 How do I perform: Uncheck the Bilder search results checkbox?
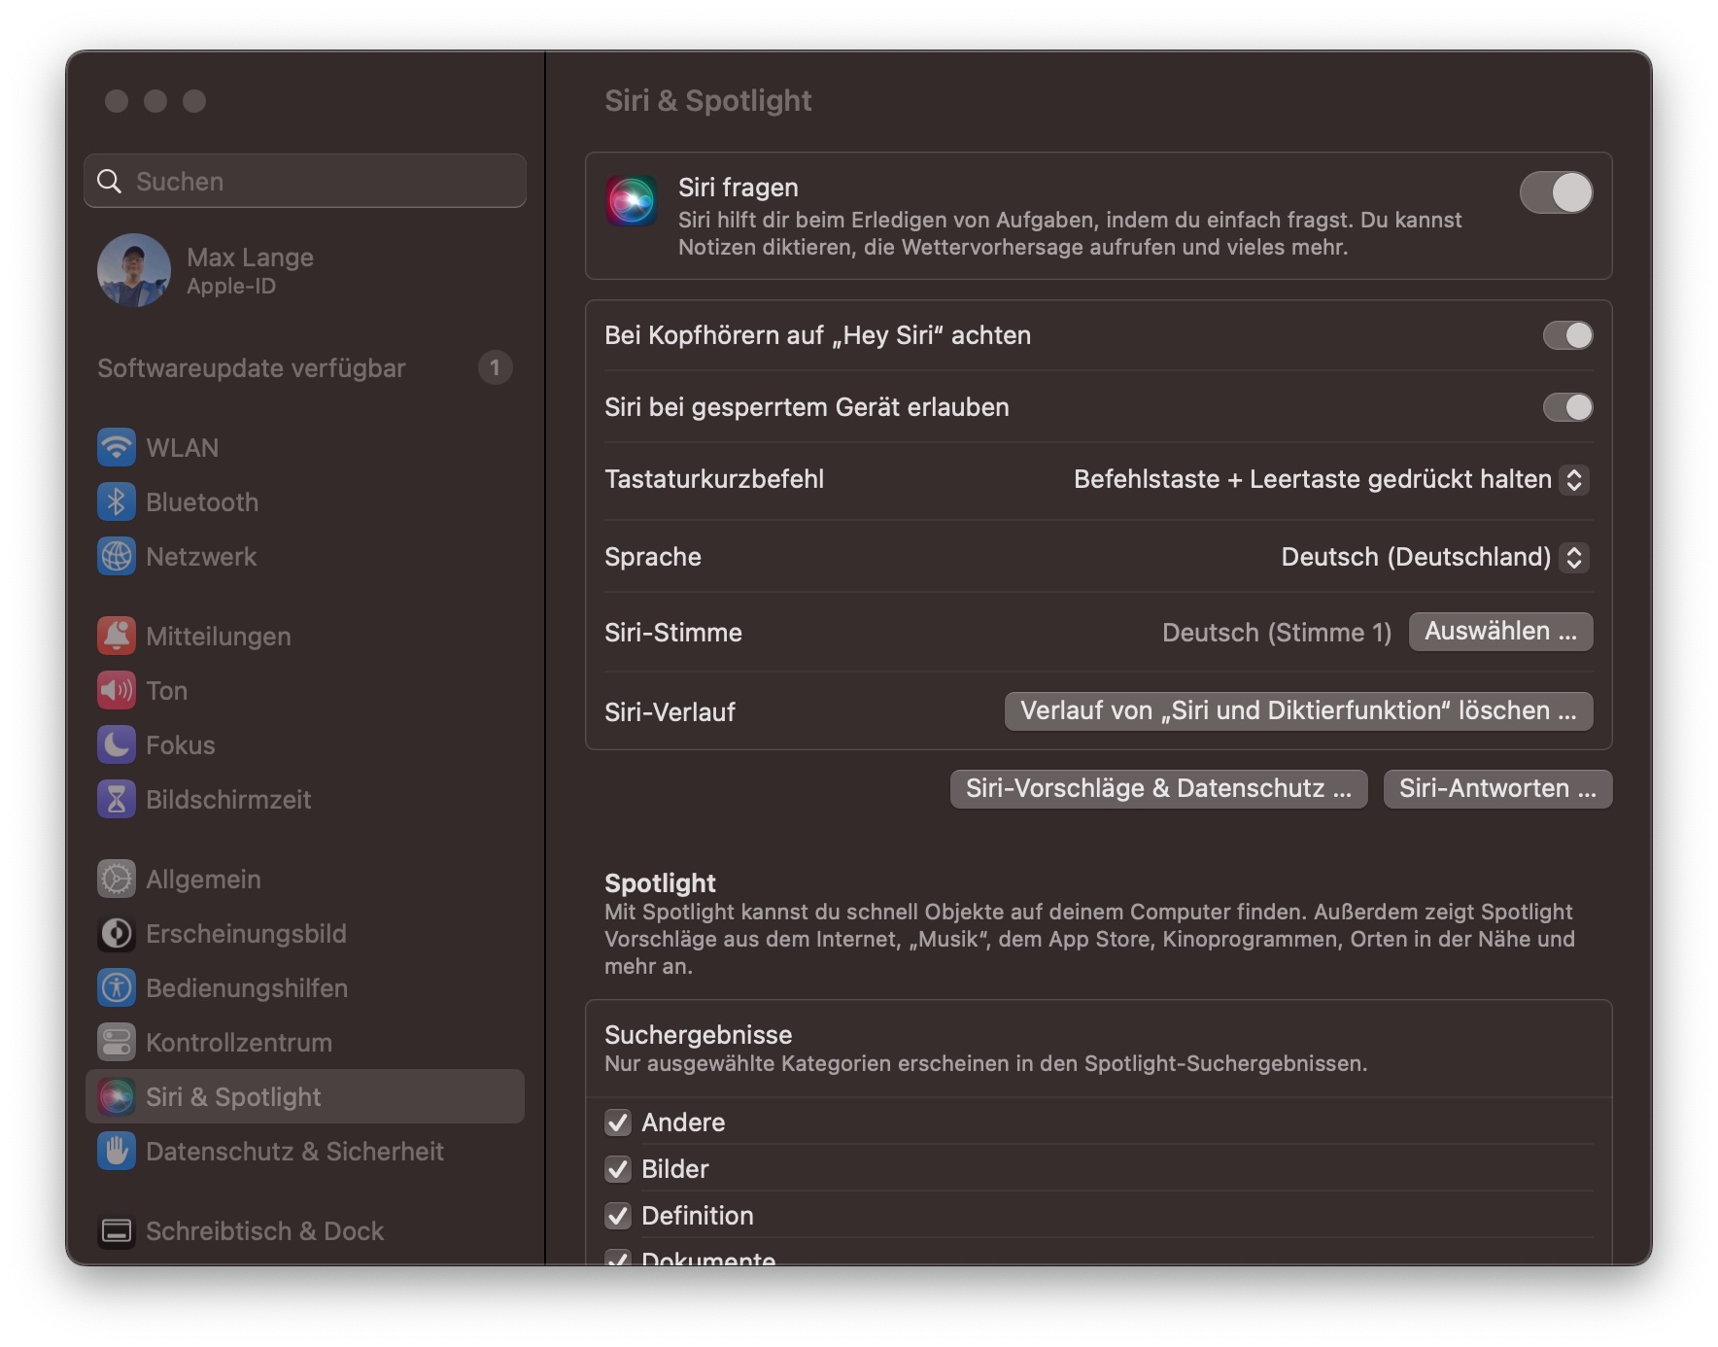pyautogui.click(x=618, y=1169)
